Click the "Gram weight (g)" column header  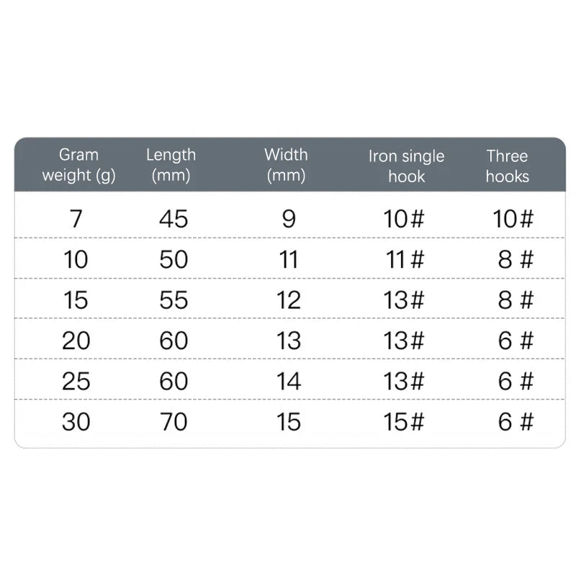pyautogui.click(x=78, y=165)
